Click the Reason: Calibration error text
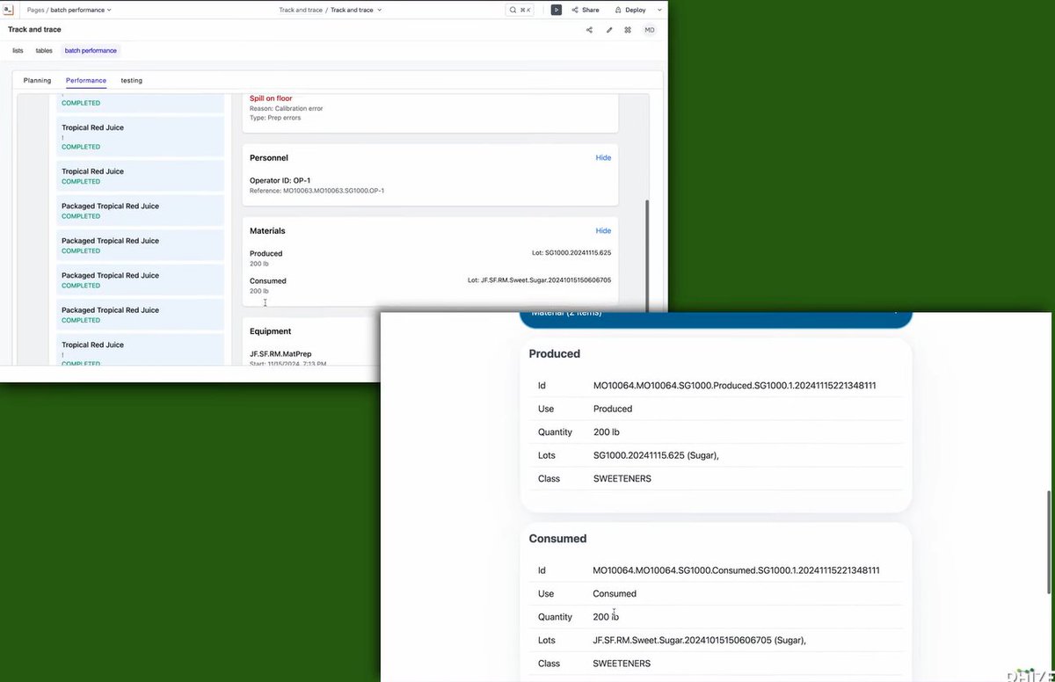Screen dimensions: 1055x682 (287, 108)
